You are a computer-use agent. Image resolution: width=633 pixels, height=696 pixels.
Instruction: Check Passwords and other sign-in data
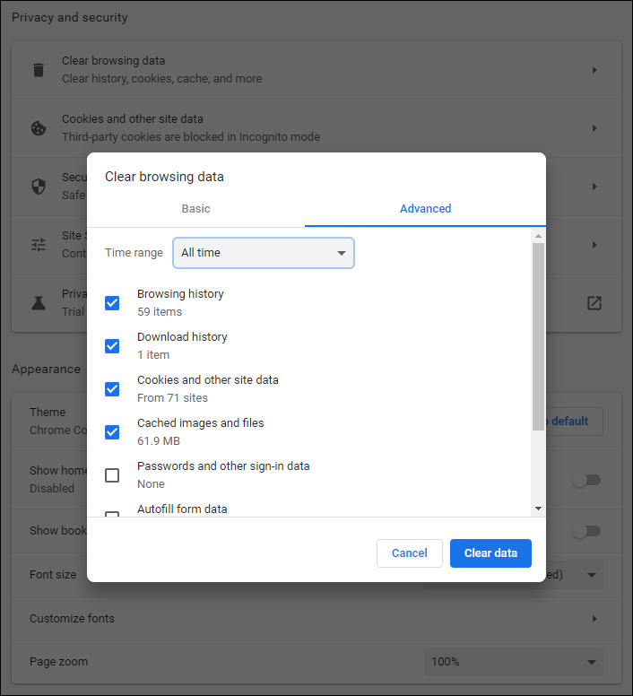coord(112,475)
